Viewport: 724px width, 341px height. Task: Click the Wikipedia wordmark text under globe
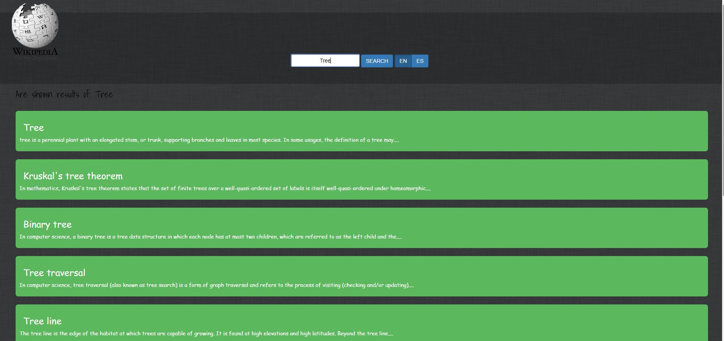coord(35,52)
